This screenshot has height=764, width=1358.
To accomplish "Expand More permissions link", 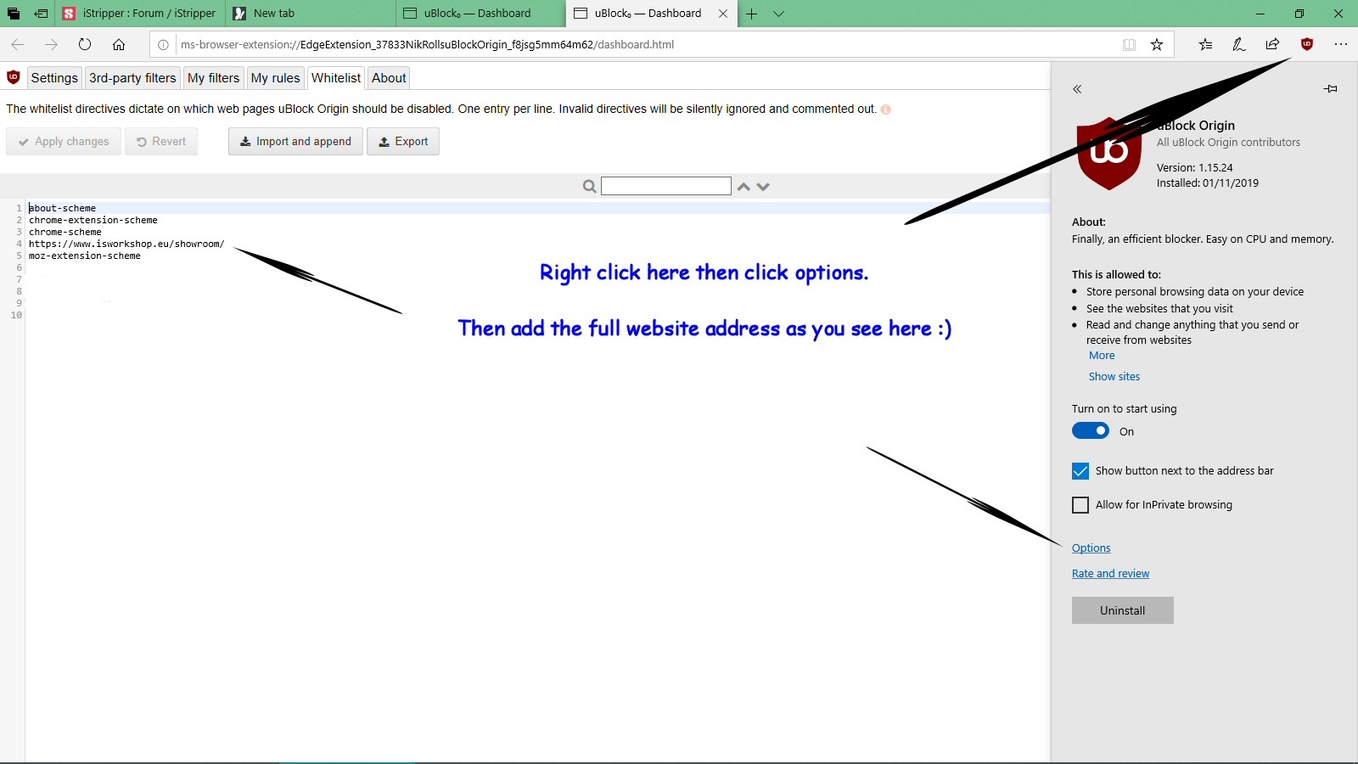I will [1102, 356].
